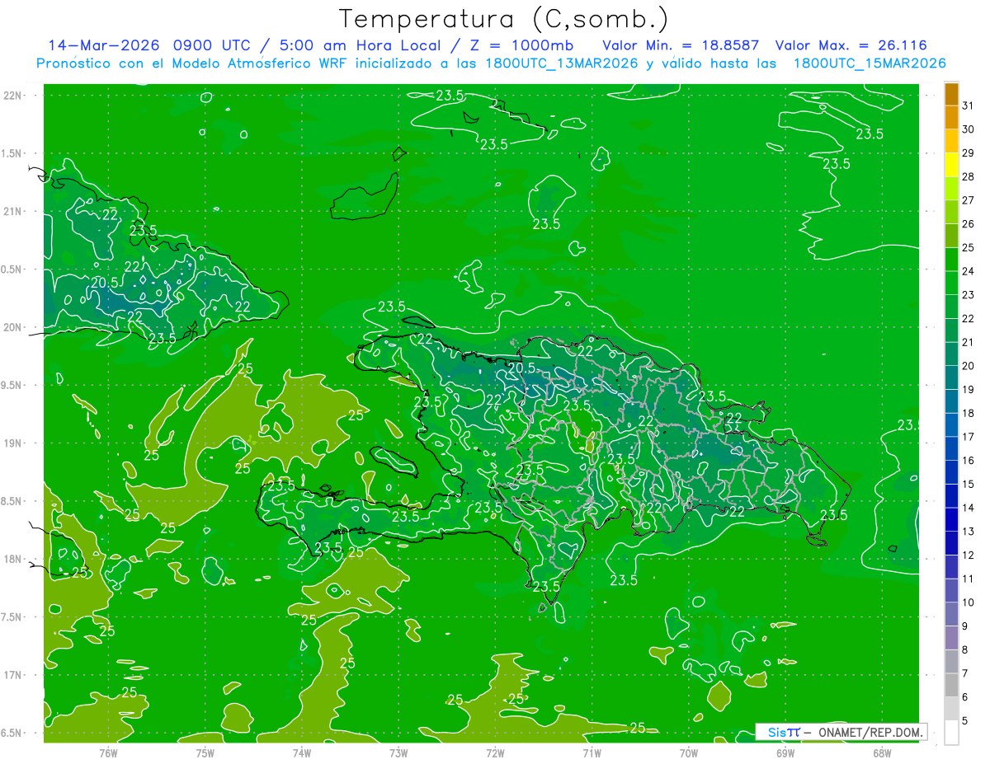Click the '70W' longitude axis label
Viewport: 990px width, 764px height.
(689, 753)
